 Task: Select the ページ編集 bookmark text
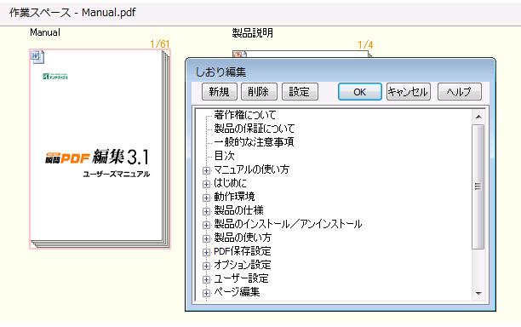pyautogui.click(x=237, y=292)
